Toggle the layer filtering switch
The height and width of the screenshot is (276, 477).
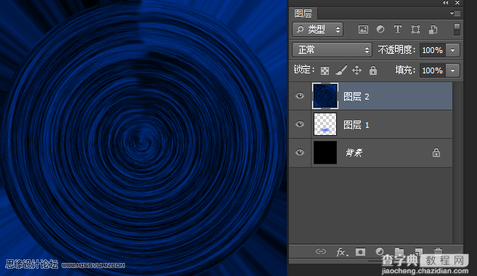click(457, 29)
